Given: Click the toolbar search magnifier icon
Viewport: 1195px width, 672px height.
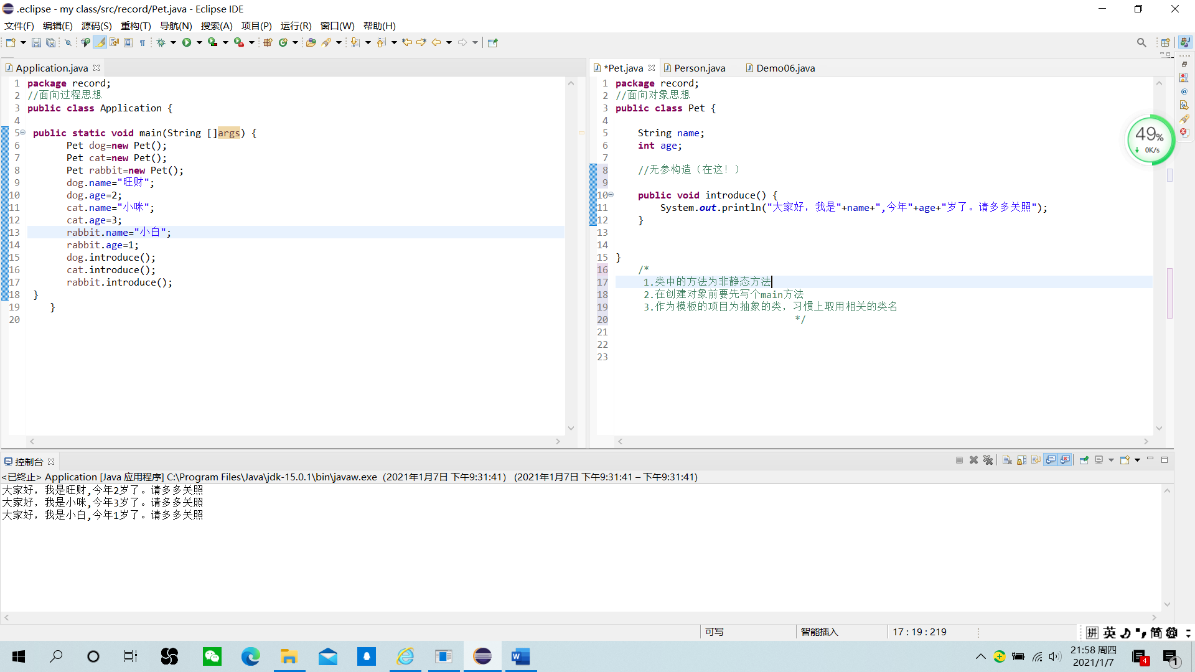Looking at the screenshot, I should (x=1141, y=42).
